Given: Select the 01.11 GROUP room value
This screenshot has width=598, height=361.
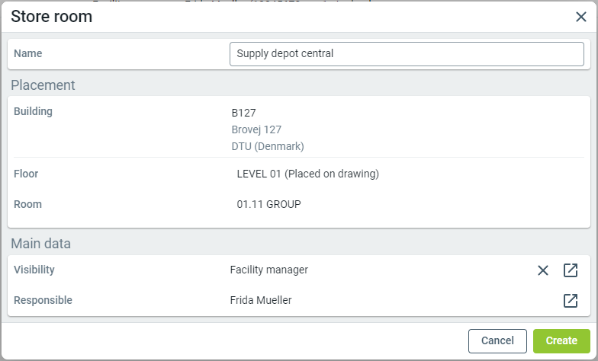Looking at the screenshot, I should pos(269,204).
